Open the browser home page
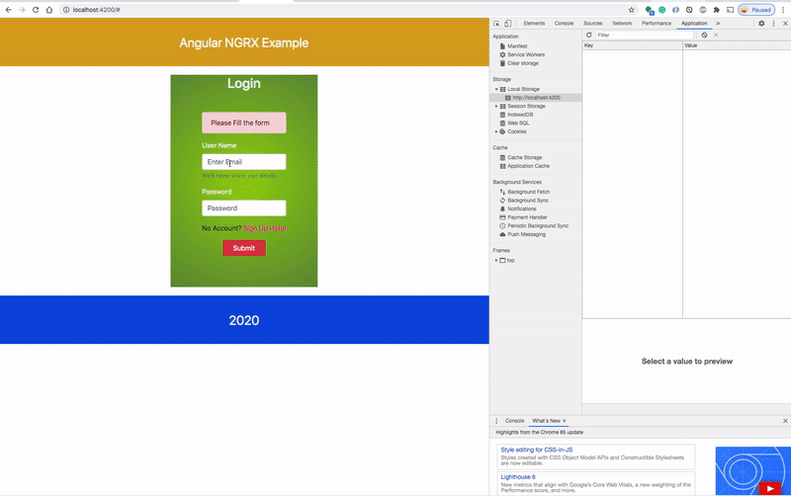The width and height of the screenshot is (791, 496). click(48, 10)
